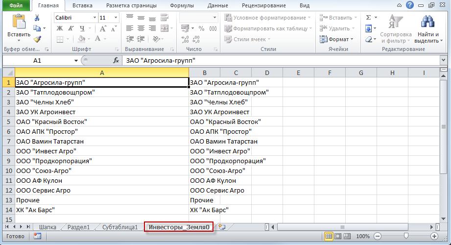The width and height of the screenshot is (451, 245).
Task: Toggle italic К formatting
Action: 71,28
